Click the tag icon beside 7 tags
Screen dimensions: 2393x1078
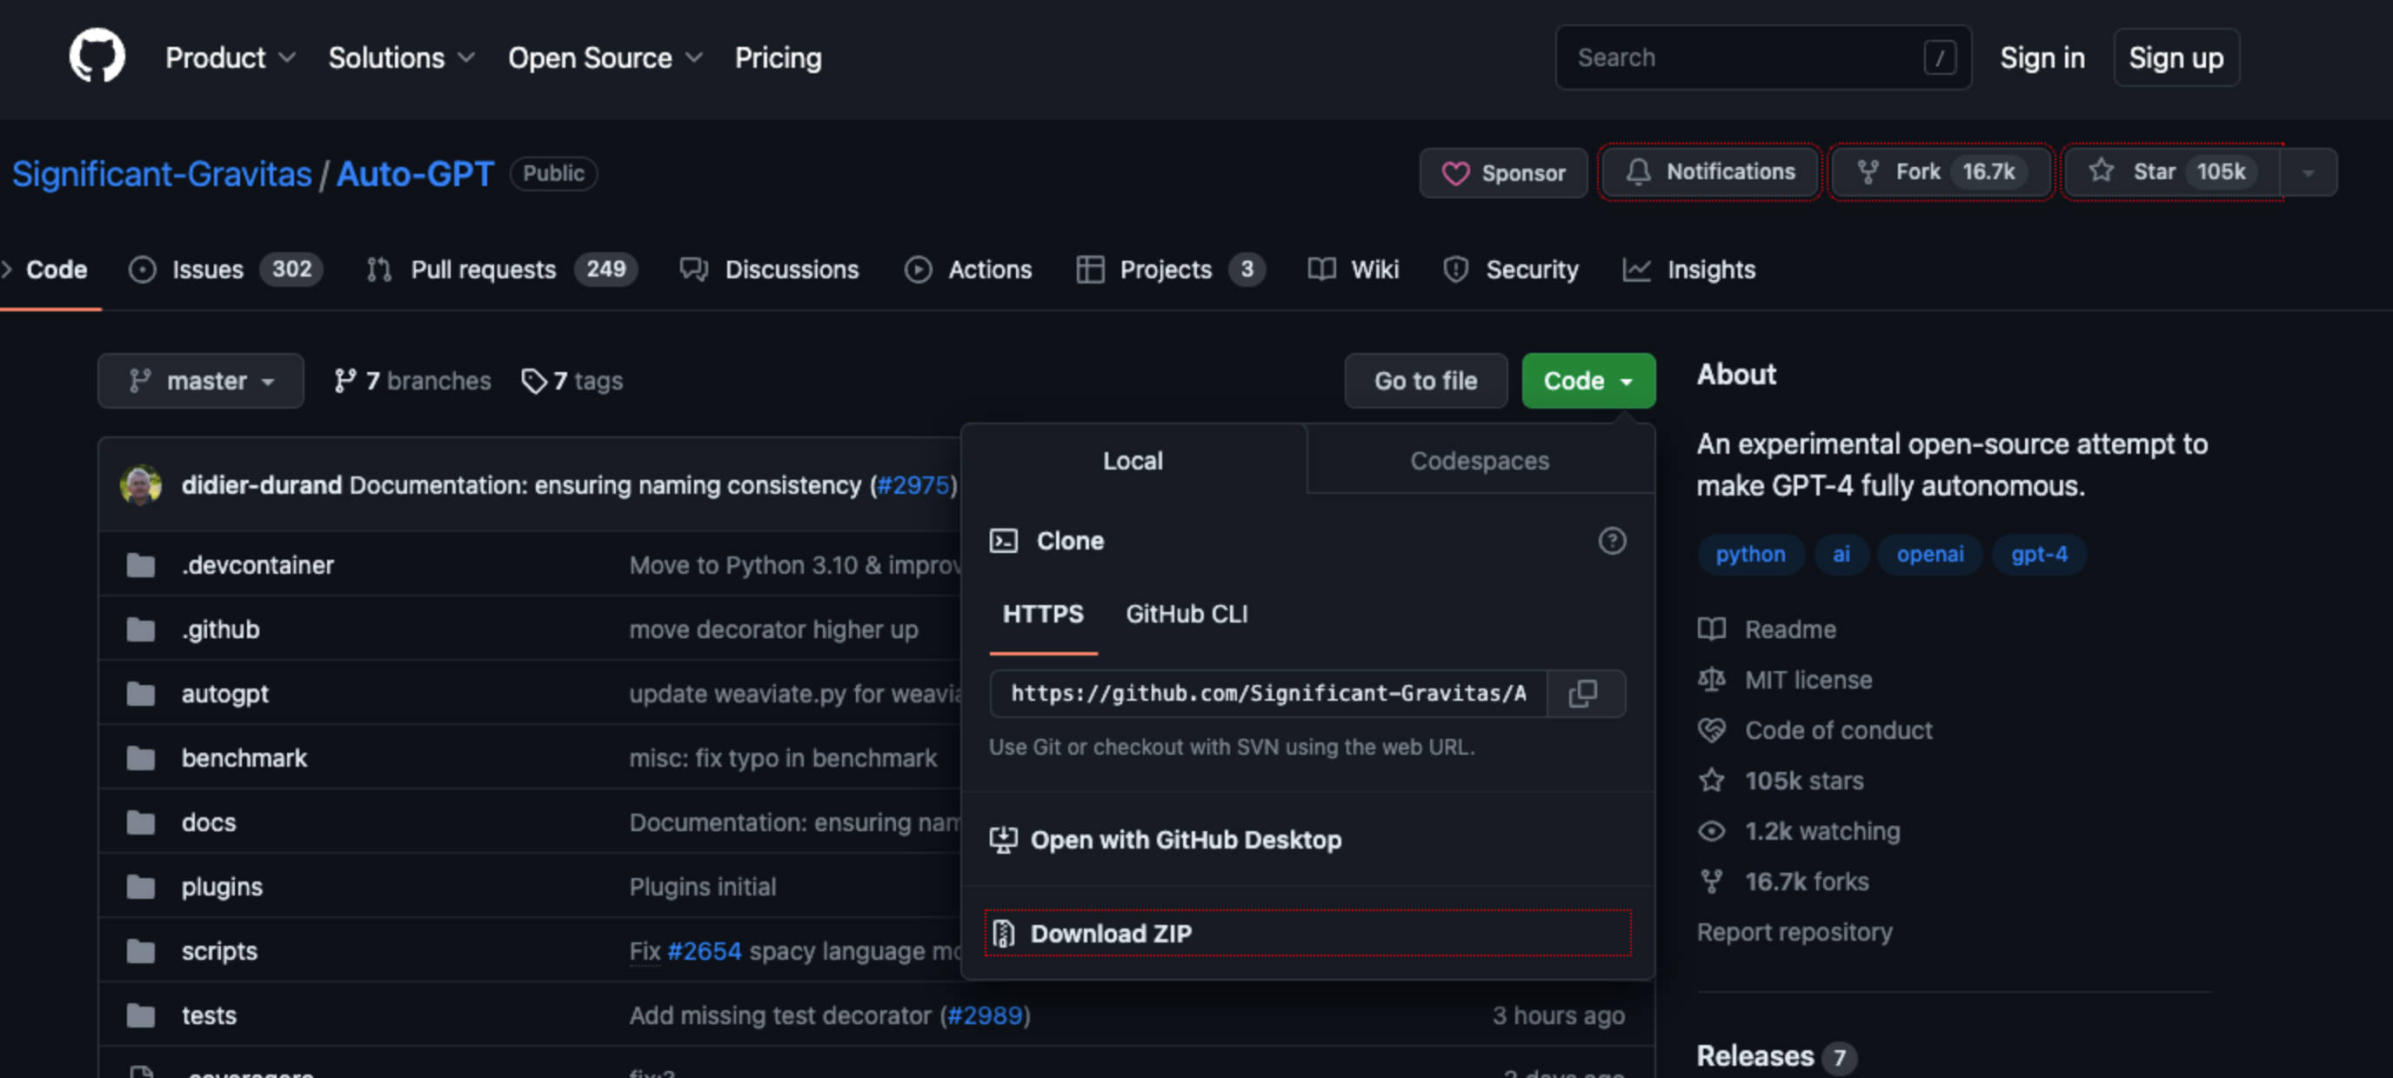533,381
